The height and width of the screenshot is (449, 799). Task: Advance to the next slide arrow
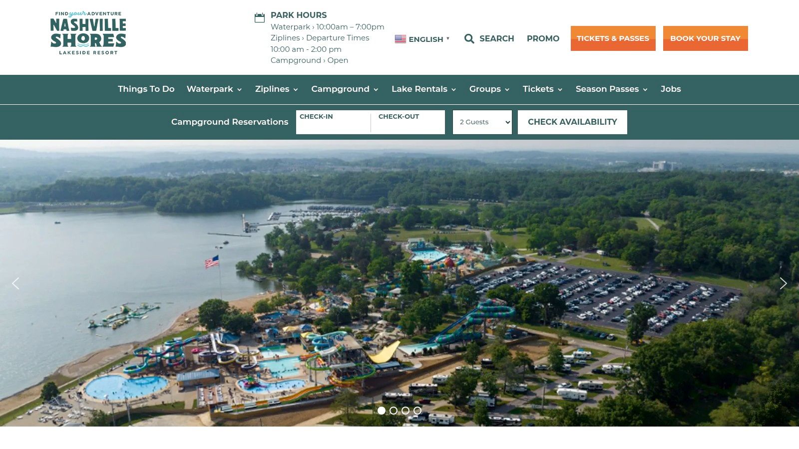(783, 283)
